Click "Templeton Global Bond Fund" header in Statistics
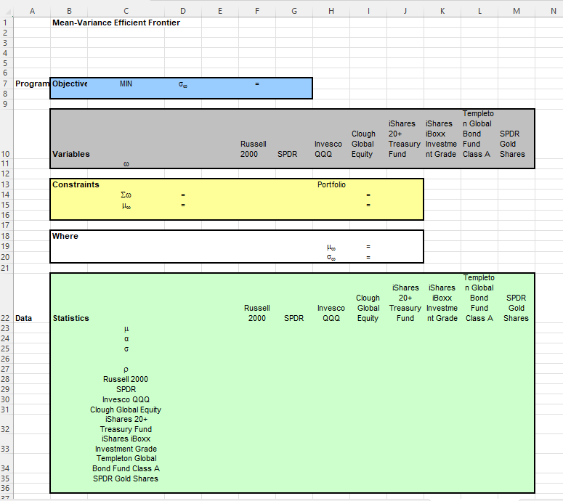 pyautogui.click(x=479, y=298)
